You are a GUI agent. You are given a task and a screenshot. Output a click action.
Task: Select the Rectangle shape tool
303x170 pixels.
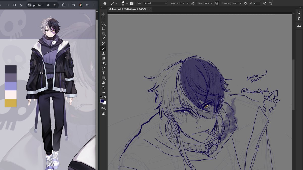click(103, 78)
